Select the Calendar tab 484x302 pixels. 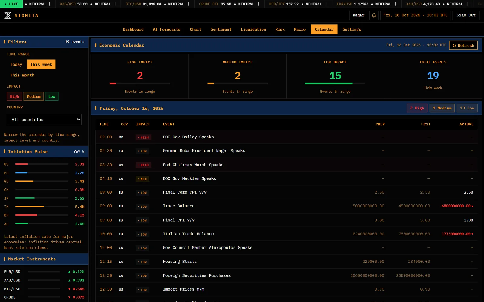[324, 29]
